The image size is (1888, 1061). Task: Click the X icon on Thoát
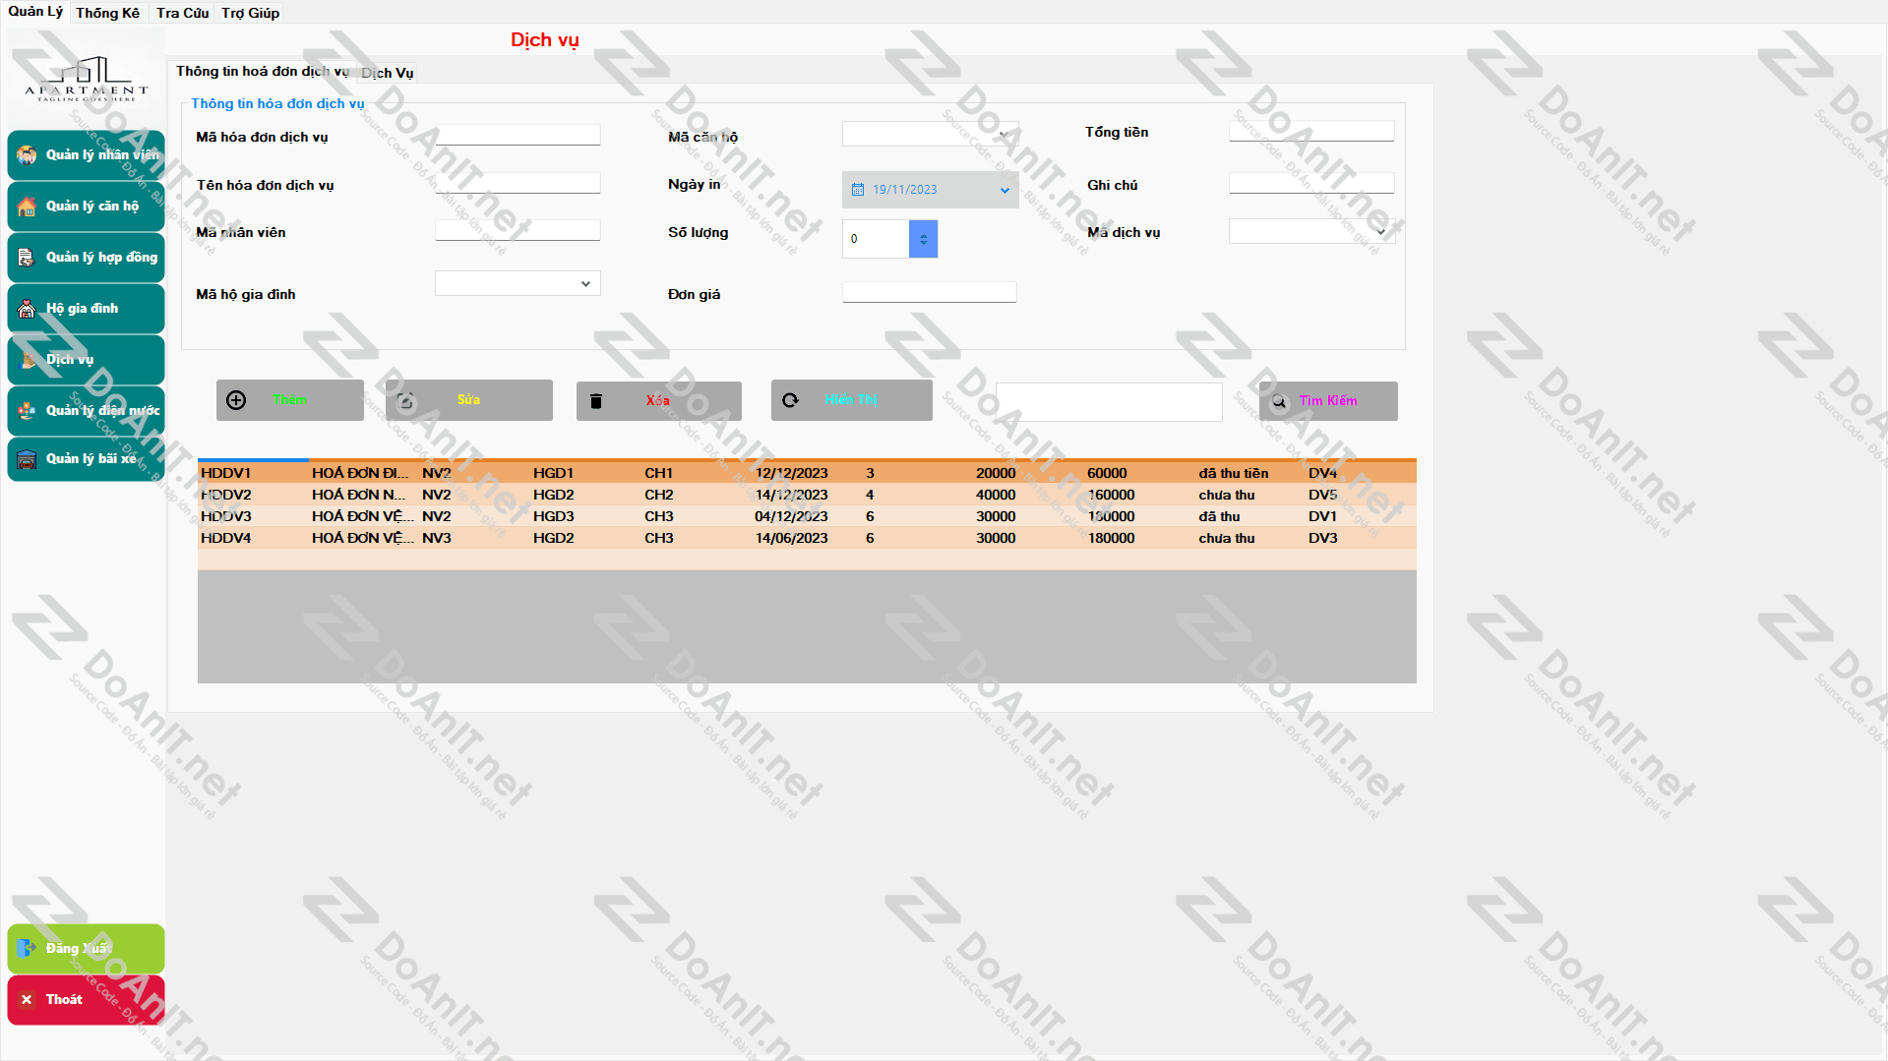pyautogui.click(x=27, y=1000)
